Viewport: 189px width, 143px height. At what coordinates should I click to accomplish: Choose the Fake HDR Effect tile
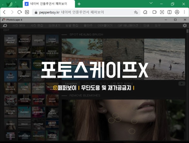[38, 52]
